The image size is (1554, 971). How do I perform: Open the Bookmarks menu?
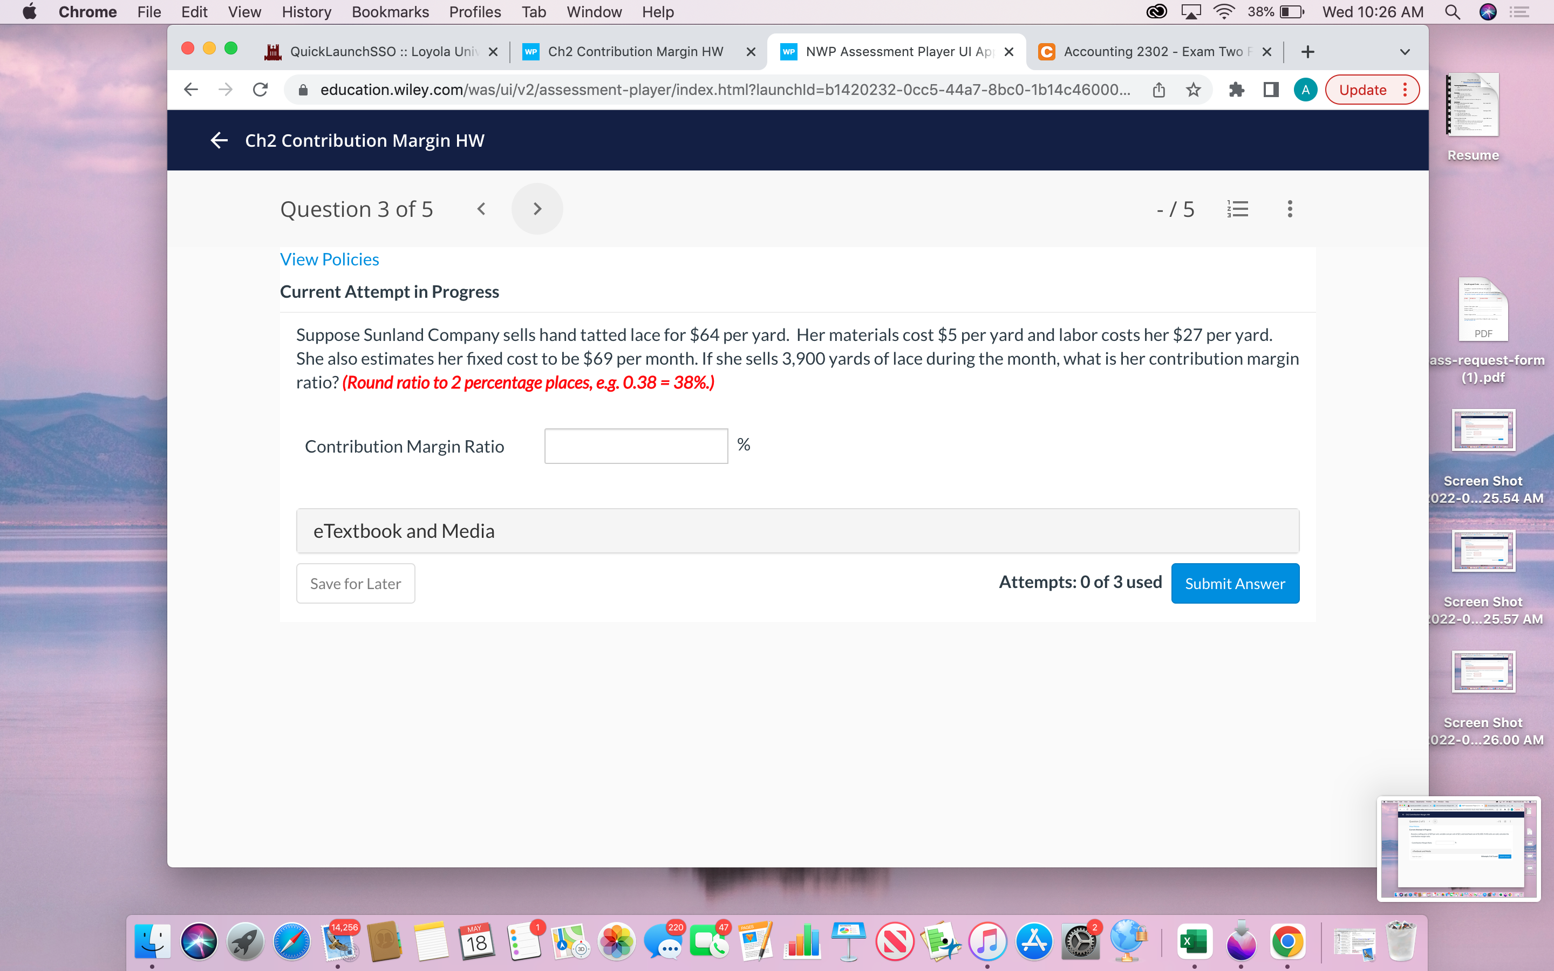pyautogui.click(x=390, y=11)
